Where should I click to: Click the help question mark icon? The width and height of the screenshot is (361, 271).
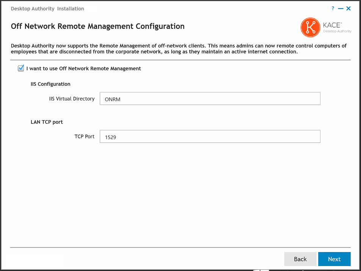click(333, 8)
